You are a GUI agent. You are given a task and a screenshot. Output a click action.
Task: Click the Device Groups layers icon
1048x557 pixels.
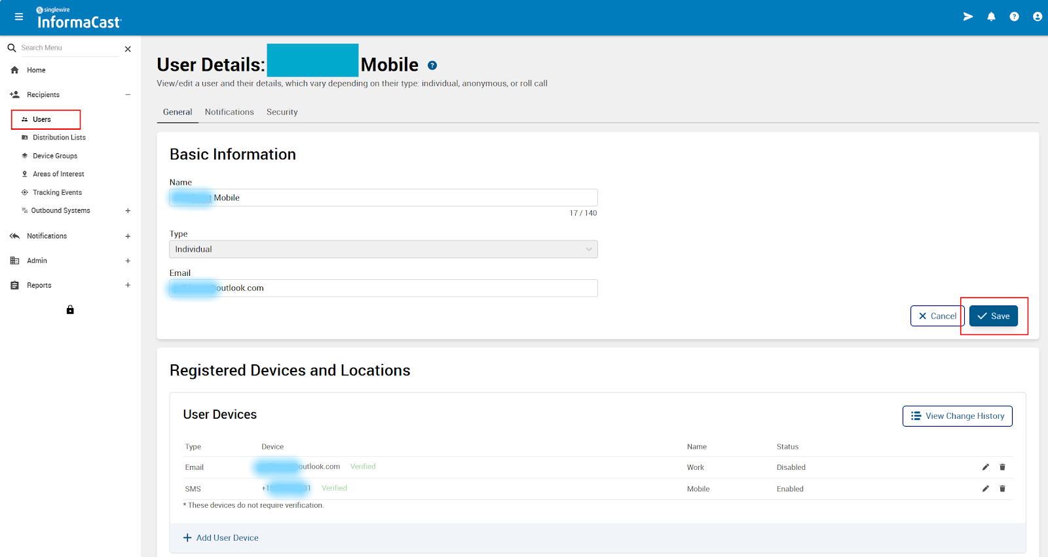(25, 156)
